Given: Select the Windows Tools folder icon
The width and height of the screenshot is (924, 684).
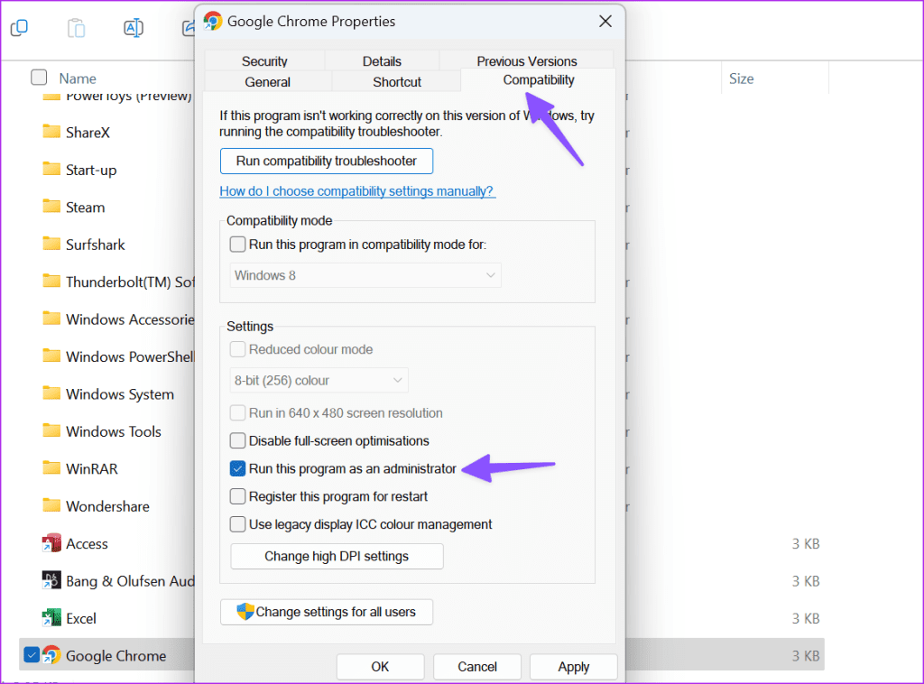Looking at the screenshot, I should coord(51,430).
